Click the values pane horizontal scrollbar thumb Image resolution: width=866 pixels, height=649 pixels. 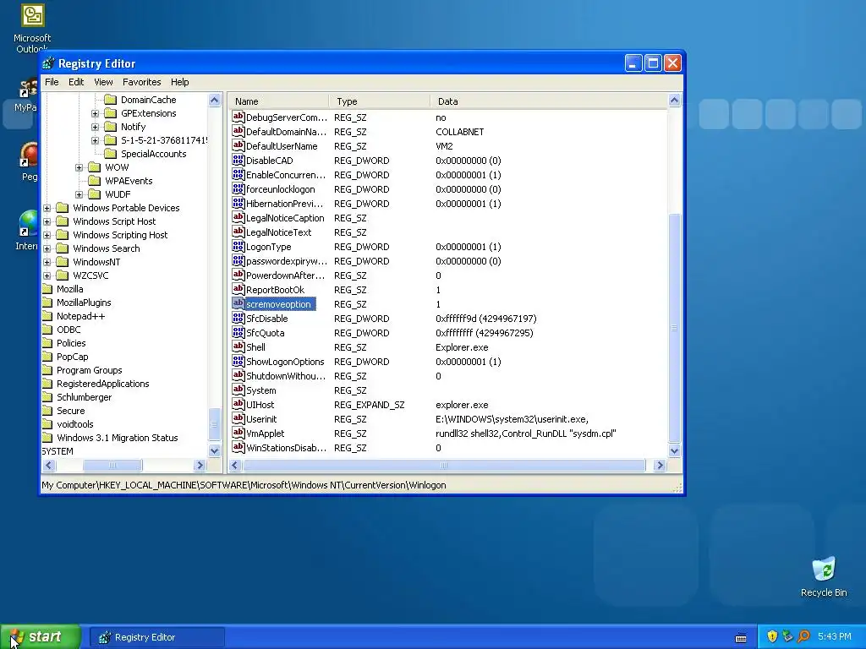[443, 466]
